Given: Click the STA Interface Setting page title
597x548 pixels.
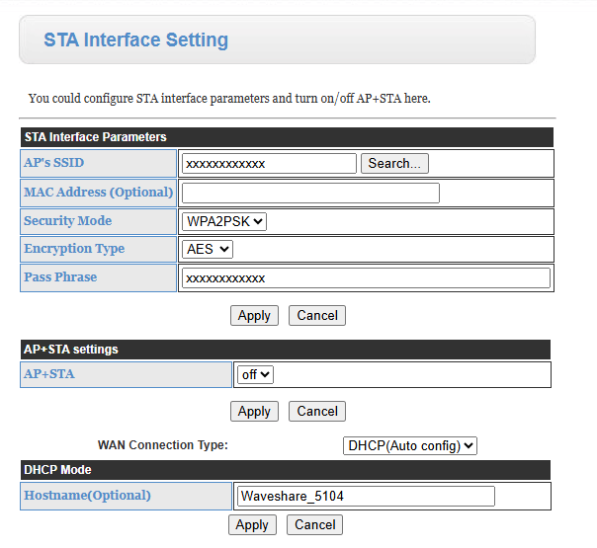Looking at the screenshot, I should tap(135, 40).
